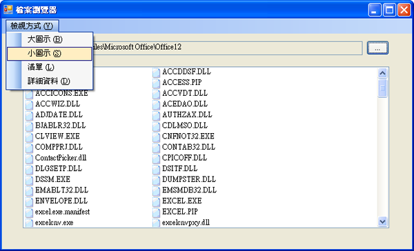Click the scrollbar down arrow
The width and height of the screenshot is (414, 251).
[x=382, y=221]
